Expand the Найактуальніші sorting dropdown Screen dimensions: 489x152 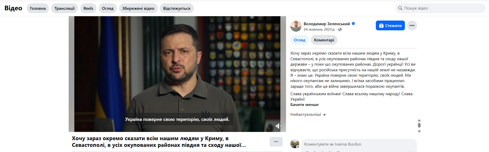point(308,114)
